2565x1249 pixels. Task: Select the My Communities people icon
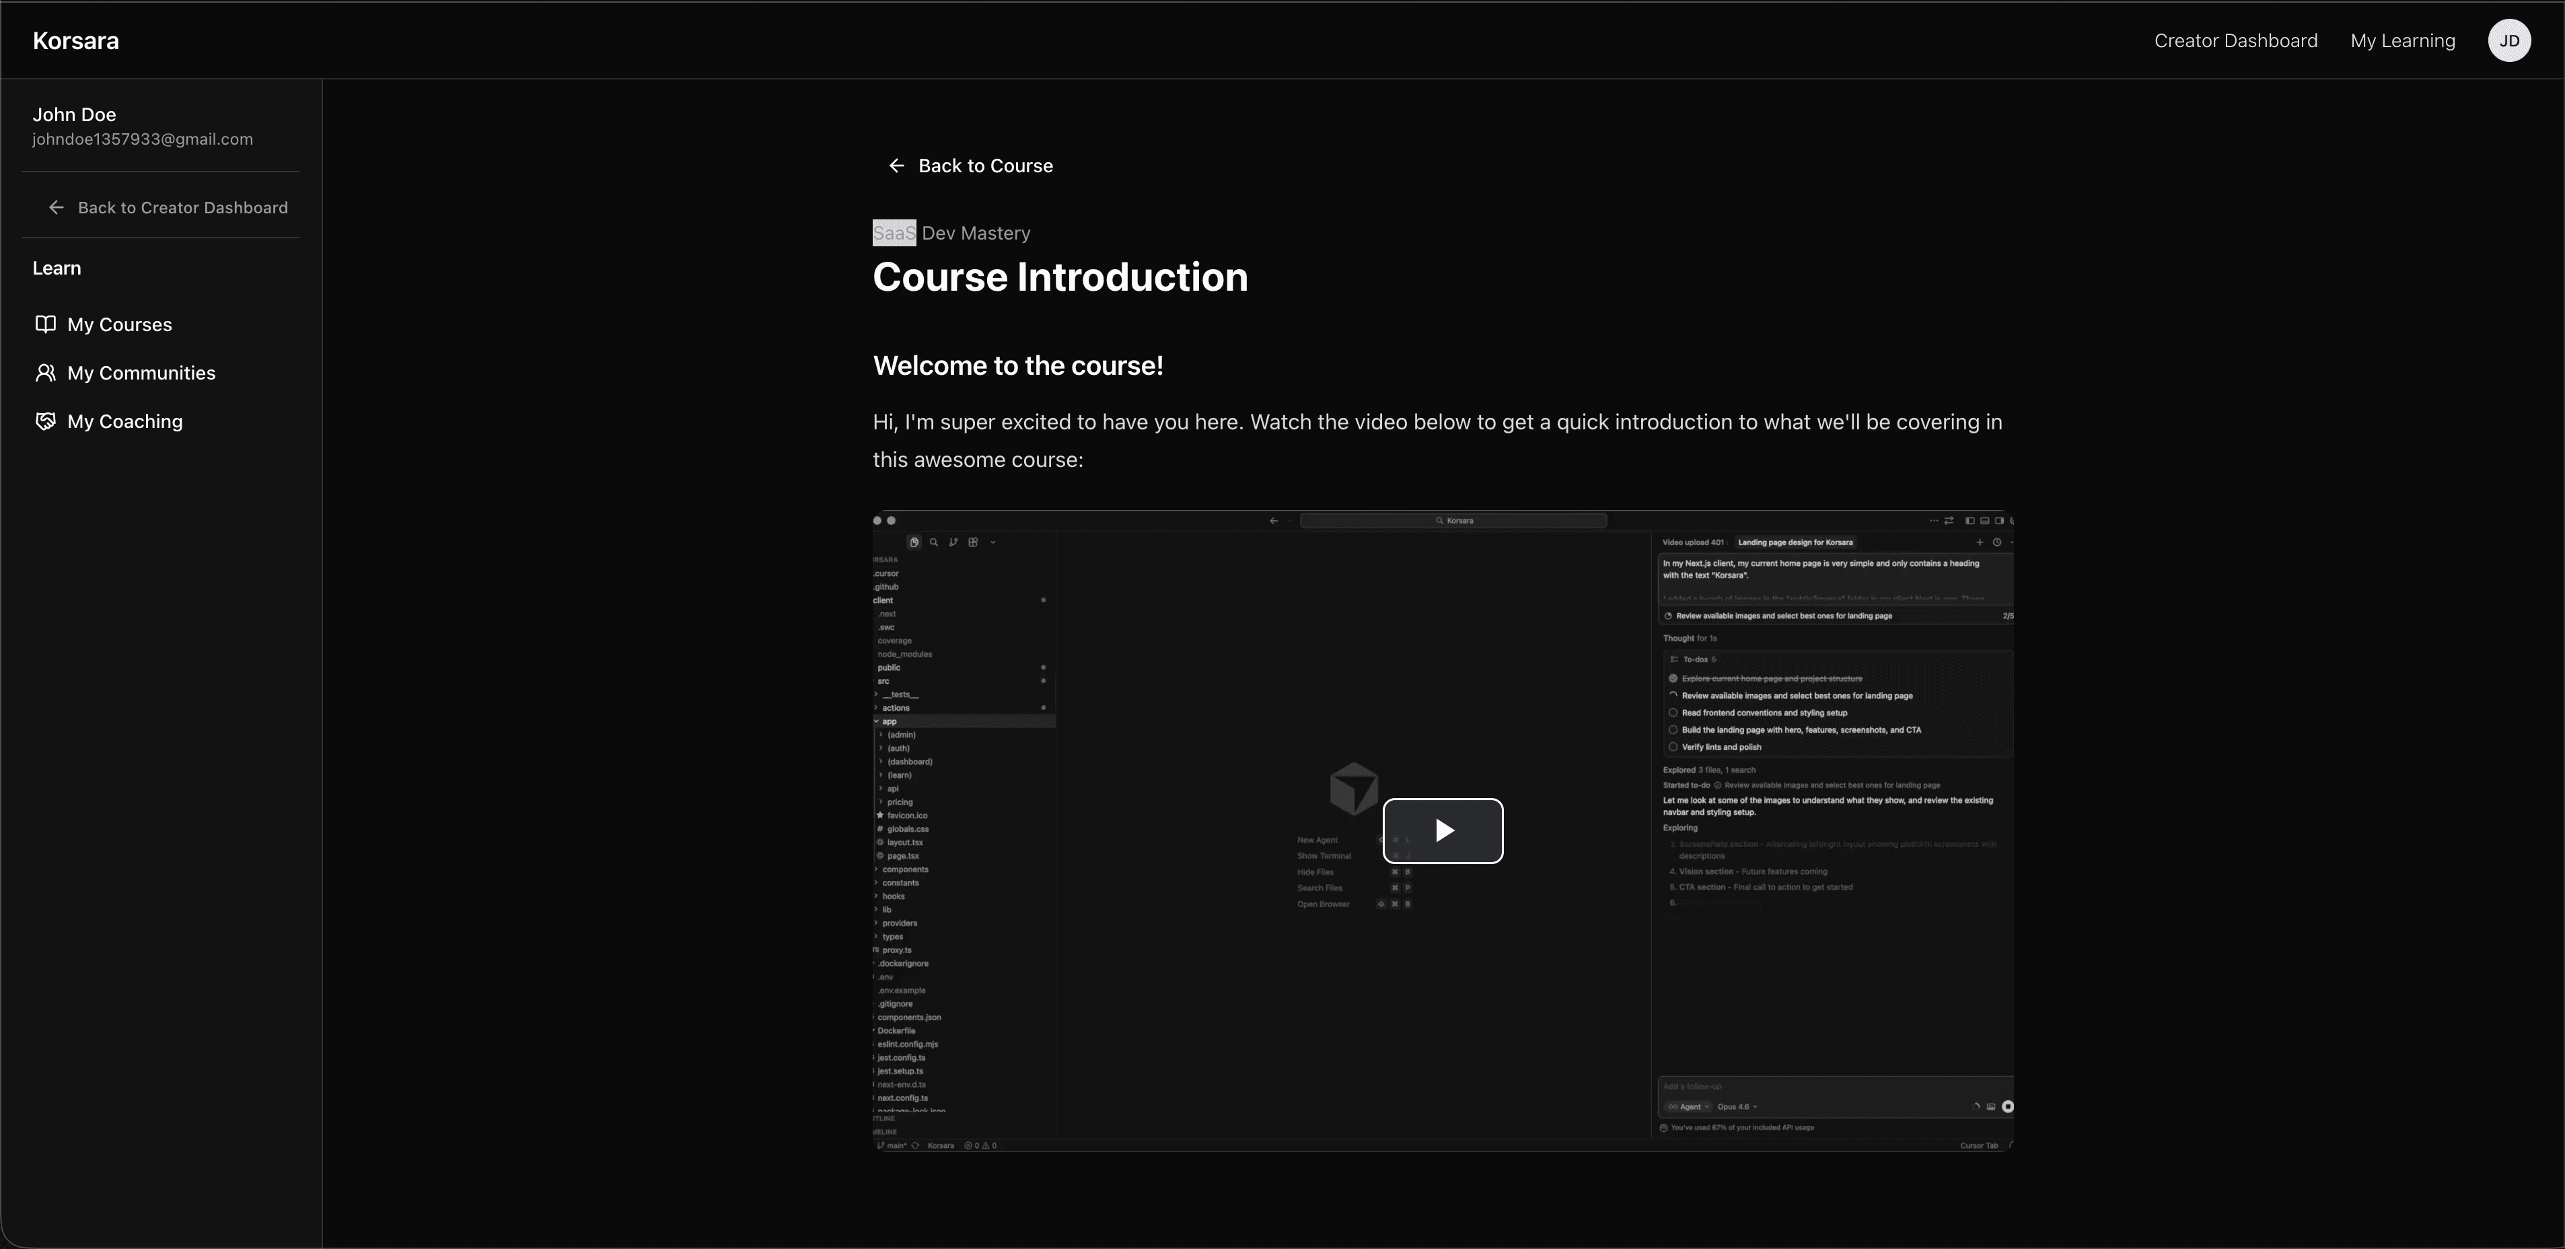(46, 373)
